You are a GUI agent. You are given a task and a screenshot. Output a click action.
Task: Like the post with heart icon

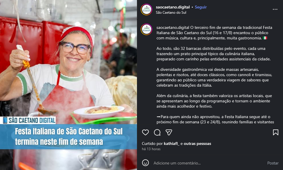click(145, 133)
